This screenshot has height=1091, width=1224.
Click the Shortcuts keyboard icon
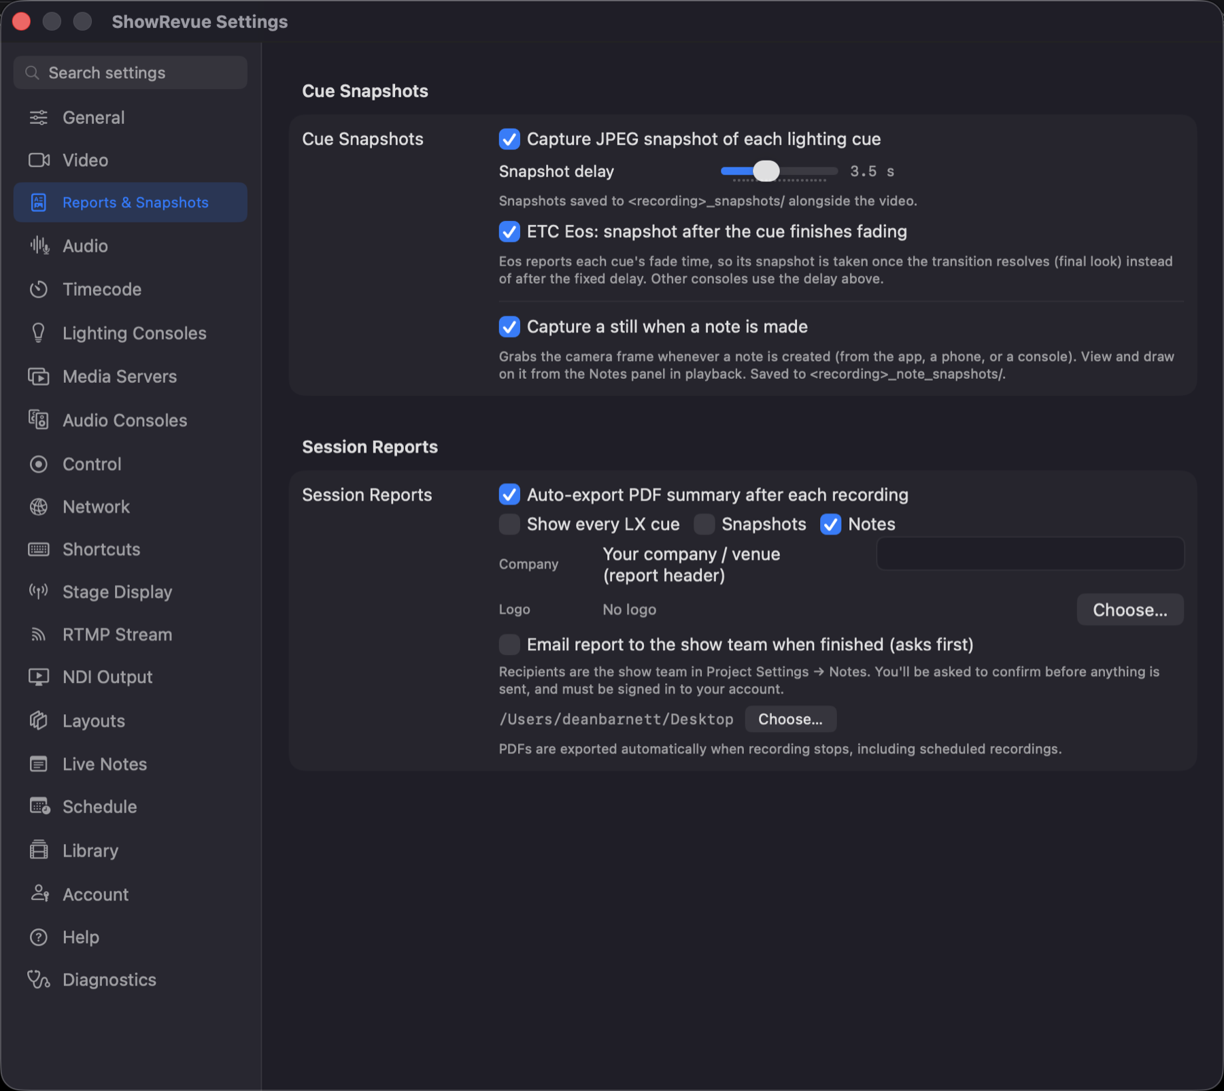tap(39, 549)
